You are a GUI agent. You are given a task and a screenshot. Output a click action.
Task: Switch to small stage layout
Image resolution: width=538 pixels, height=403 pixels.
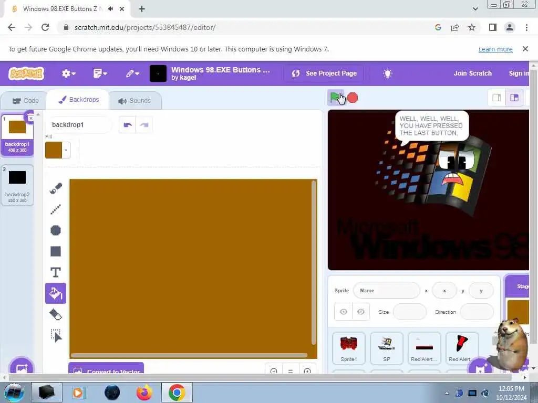coord(496,98)
